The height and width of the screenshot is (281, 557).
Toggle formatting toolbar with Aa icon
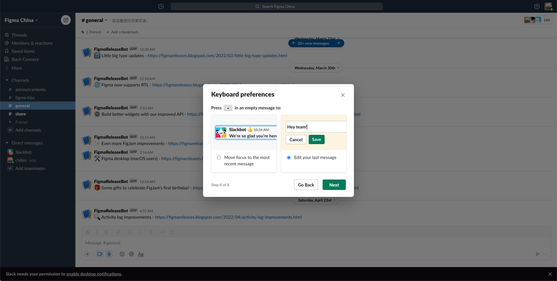[141, 254]
